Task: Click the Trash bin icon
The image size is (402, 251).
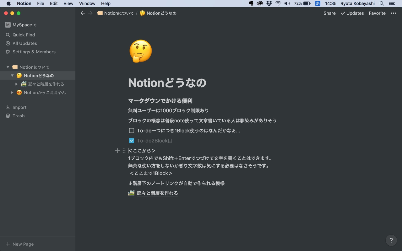Action: (x=8, y=116)
